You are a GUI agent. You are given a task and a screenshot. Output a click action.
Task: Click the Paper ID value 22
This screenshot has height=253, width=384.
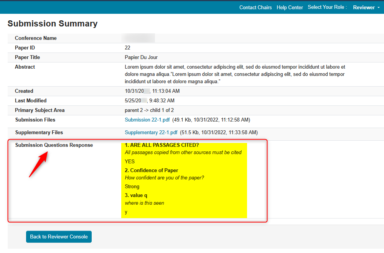point(127,48)
